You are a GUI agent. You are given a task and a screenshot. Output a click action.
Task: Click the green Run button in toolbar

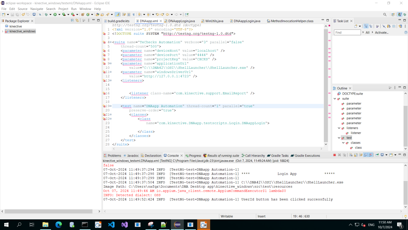point(55,14)
